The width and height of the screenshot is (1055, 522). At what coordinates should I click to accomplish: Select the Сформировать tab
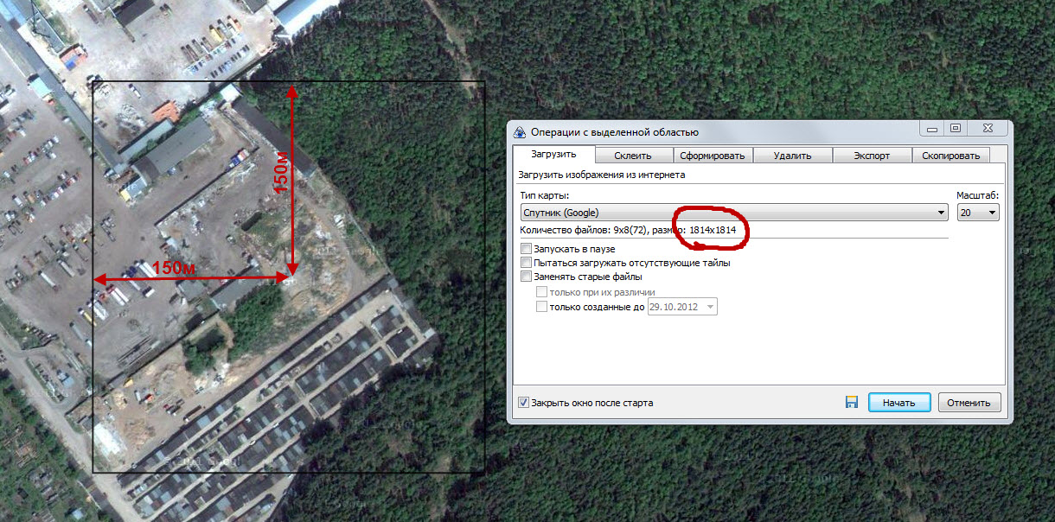coord(713,156)
